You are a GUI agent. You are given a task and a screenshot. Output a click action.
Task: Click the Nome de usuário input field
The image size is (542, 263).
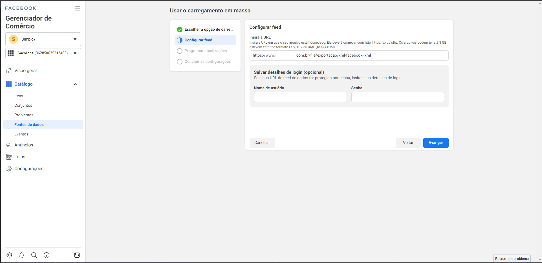300,97
